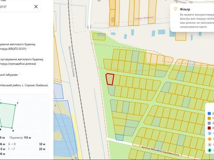Viewport: 214px width, 160px height.
Task: Clear the cadastral number search with X
Action: pyautogui.click(x=36, y=7)
